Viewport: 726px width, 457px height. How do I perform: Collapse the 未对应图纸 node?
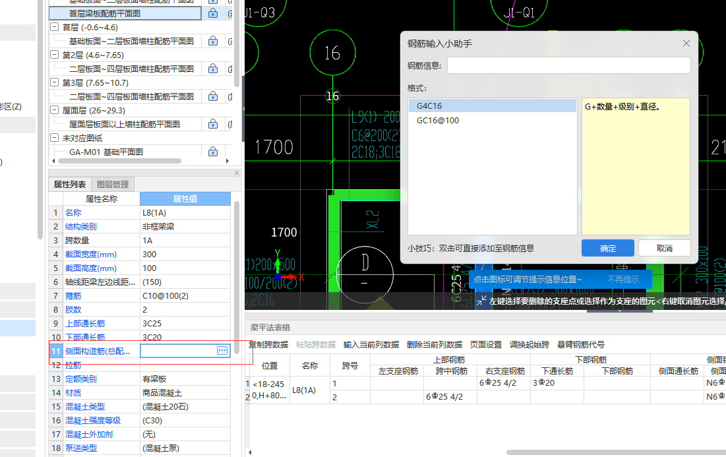[x=54, y=138]
